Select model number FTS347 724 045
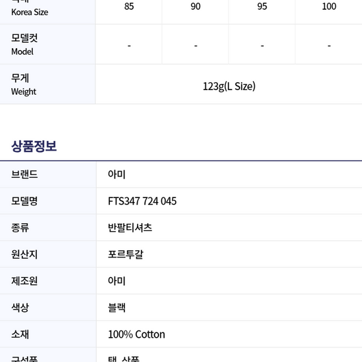 point(142,201)
